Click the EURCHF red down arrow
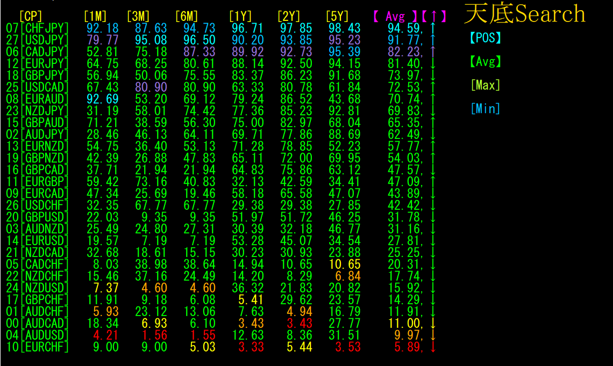The height and width of the screenshot is (366, 613). coord(433,347)
